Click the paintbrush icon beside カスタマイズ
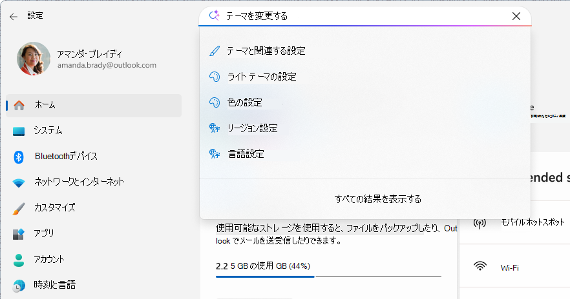Viewport: 570px width, 299px height. tap(19, 208)
